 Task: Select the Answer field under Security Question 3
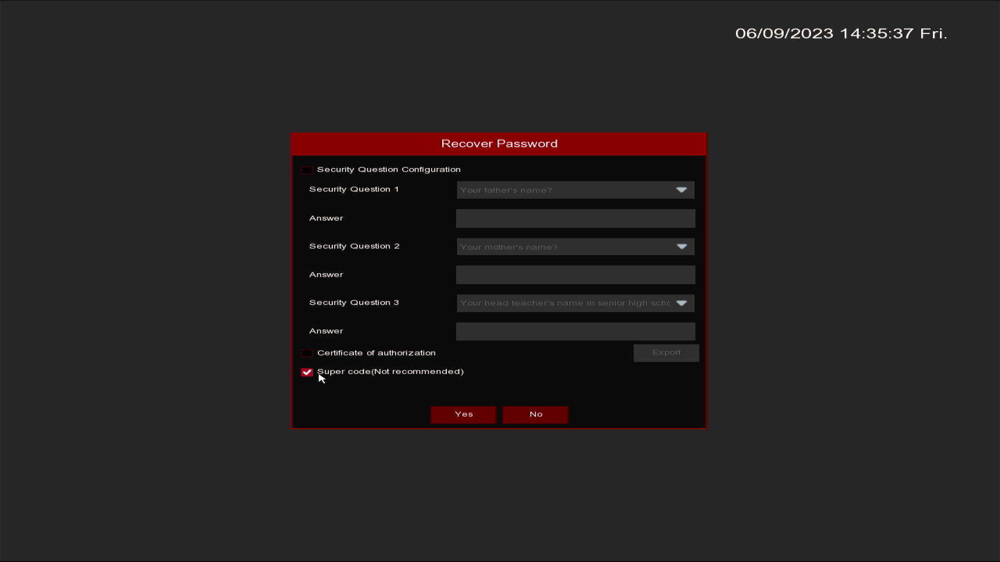pos(576,331)
